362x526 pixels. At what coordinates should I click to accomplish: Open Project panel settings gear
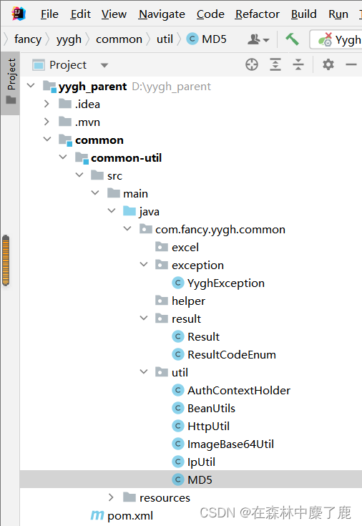328,64
